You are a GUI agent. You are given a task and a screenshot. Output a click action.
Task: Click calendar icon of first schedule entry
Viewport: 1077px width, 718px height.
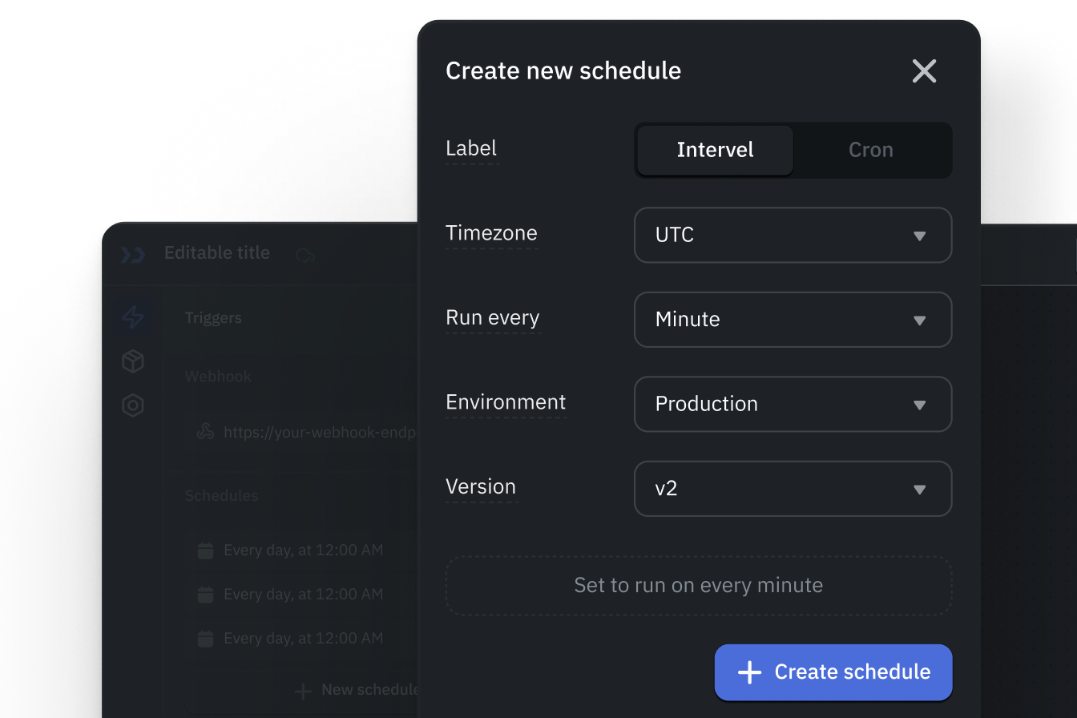205,551
